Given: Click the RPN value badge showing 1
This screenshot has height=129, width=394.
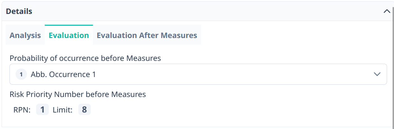Looking at the screenshot, I should pyautogui.click(x=43, y=110).
